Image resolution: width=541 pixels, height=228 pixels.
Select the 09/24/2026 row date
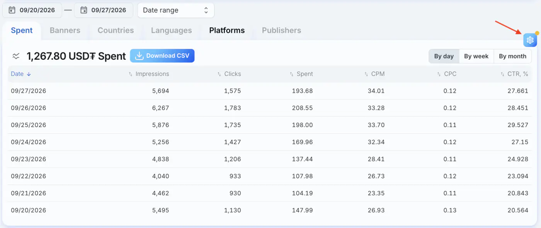[29, 142]
